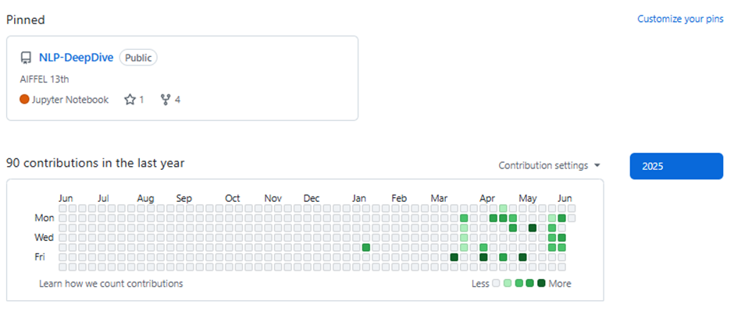Click the darkest green legend square
This screenshot has height=311, width=734.
coord(542,284)
